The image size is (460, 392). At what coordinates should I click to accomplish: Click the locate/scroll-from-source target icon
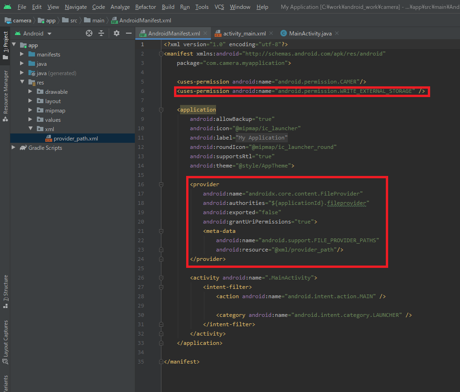tap(89, 34)
